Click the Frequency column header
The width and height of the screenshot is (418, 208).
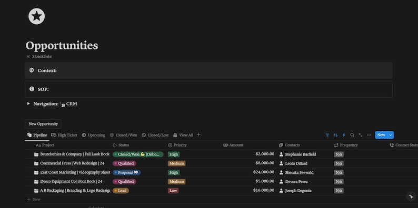(x=346, y=145)
